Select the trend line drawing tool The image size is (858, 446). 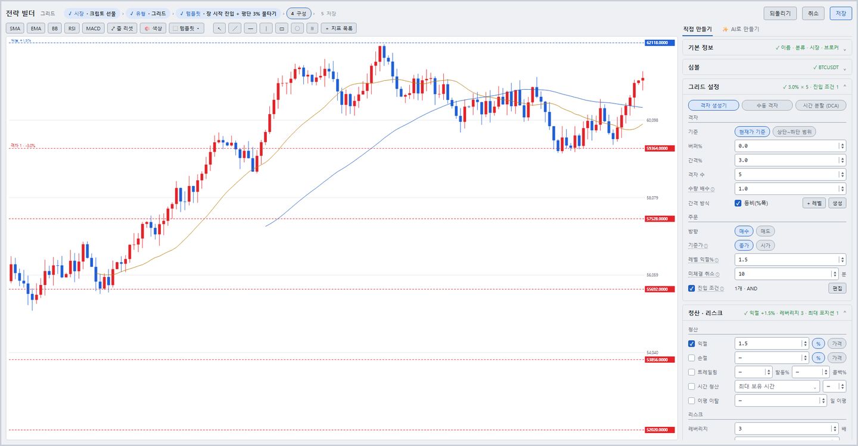235,28
